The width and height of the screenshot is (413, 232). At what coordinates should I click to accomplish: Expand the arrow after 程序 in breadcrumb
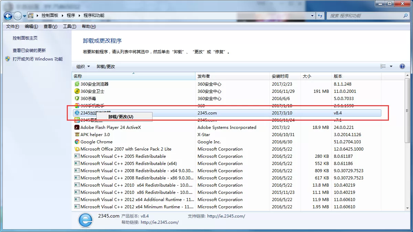click(79, 15)
